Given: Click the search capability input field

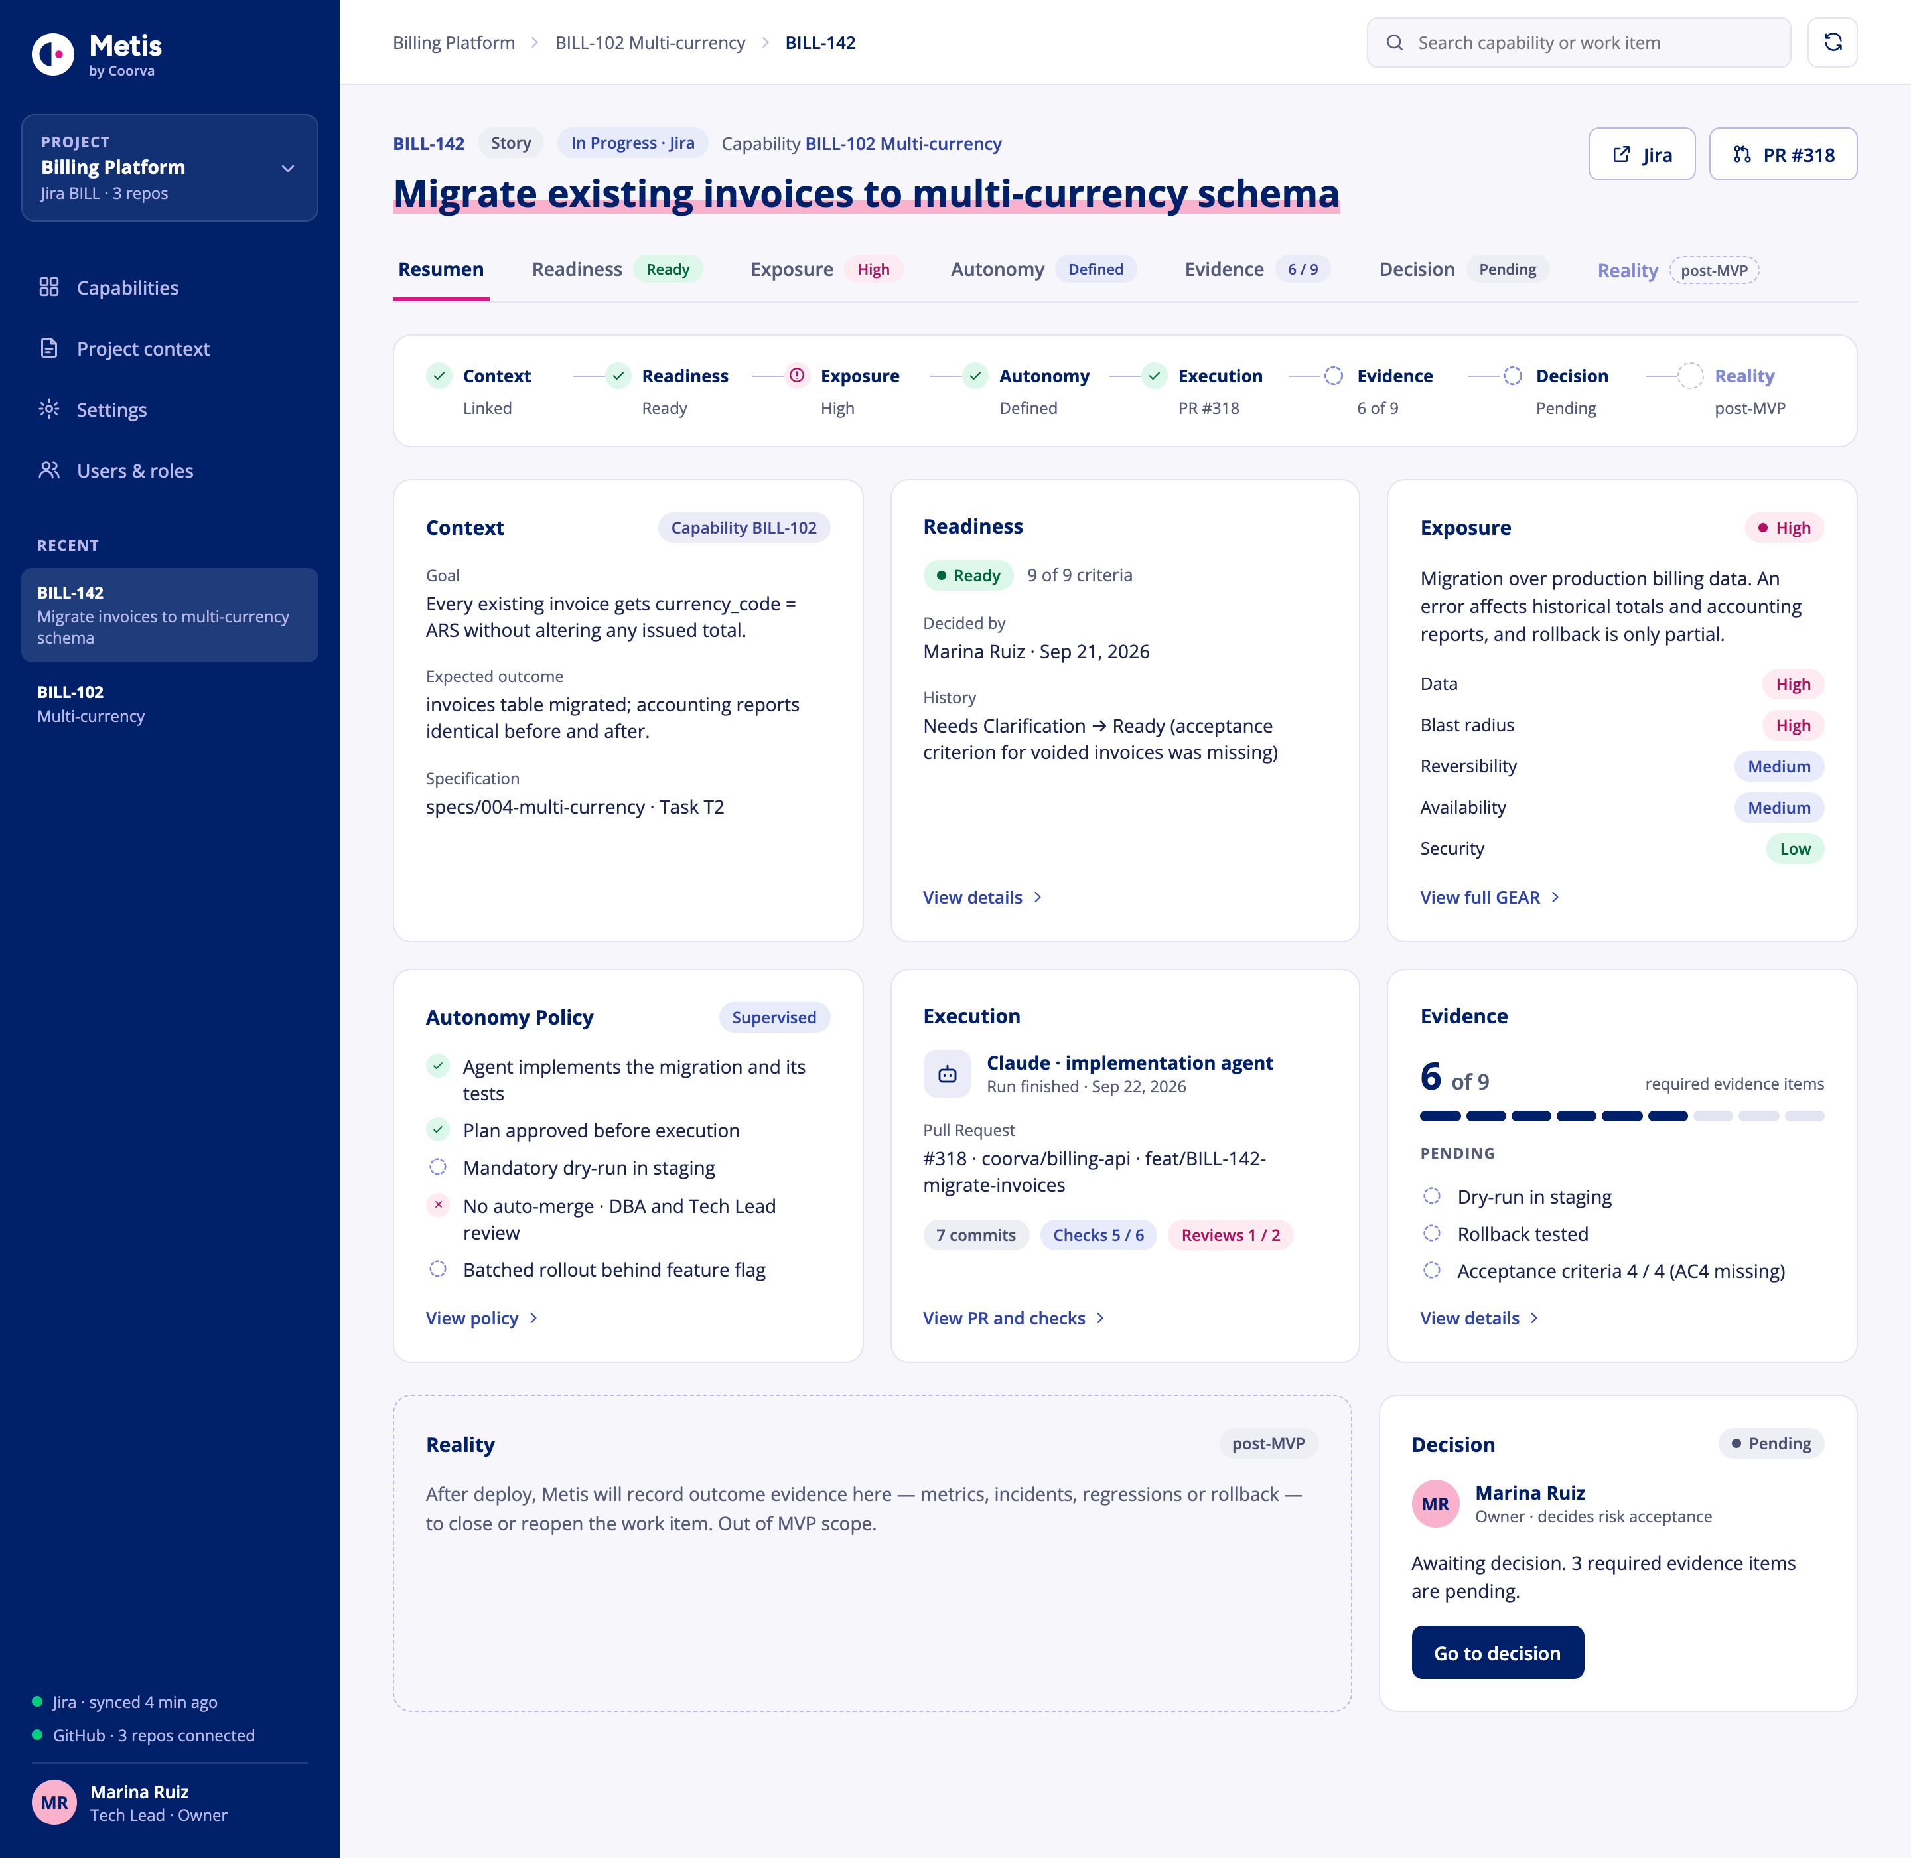Looking at the screenshot, I should pyautogui.click(x=1578, y=43).
